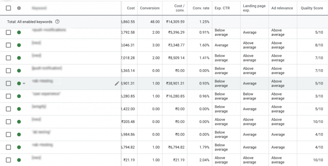The width and height of the screenshot is (328, 166).
Task: Click the 1.79% conversion rate cell
Action: [x=204, y=147]
